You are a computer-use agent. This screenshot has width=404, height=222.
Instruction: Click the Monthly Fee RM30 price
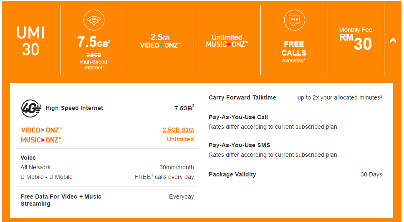tap(356, 39)
